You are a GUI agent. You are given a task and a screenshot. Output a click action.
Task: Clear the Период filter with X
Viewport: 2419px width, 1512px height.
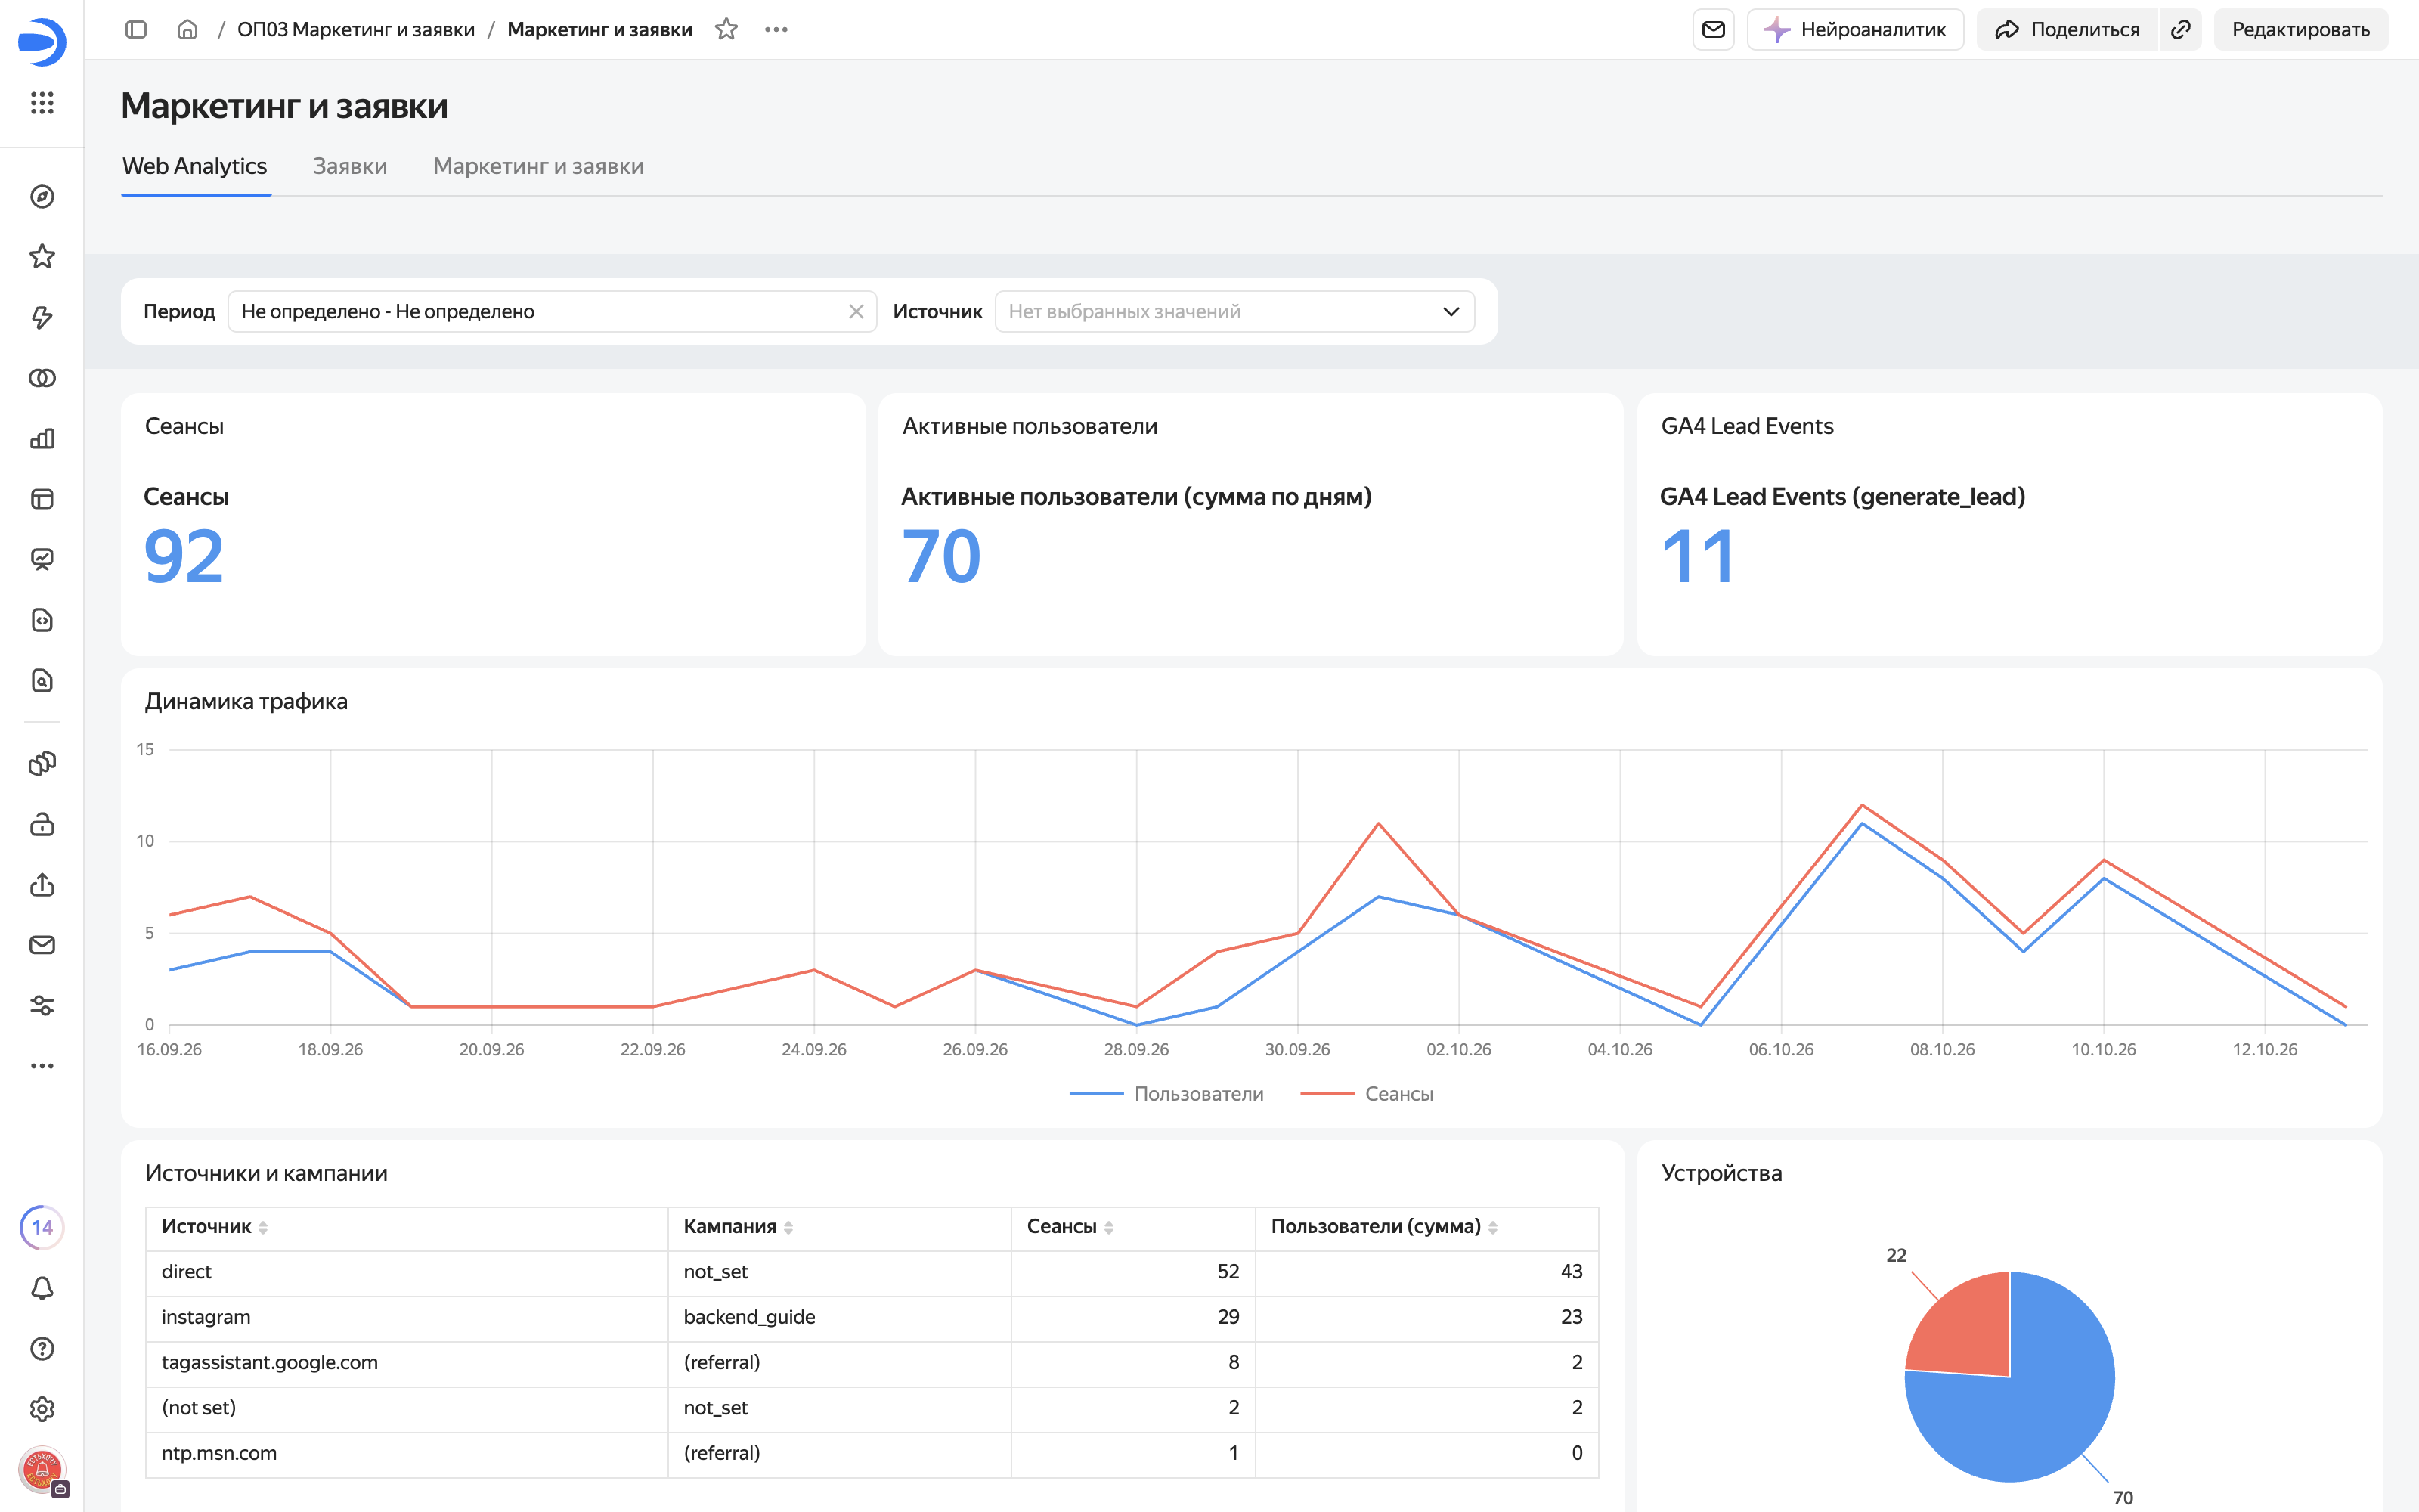[856, 312]
